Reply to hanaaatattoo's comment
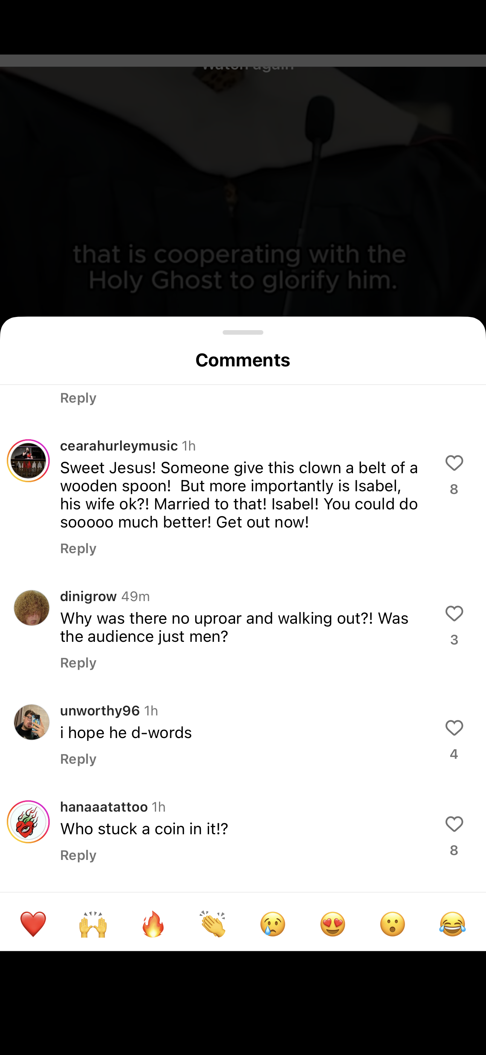The width and height of the screenshot is (486, 1055). [x=78, y=855]
